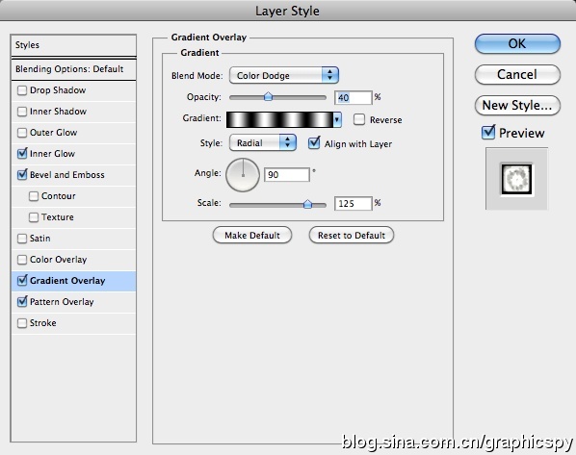Open the Style dropdown set to Radial
The height and width of the screenshot is (455, 576).
tap(262, 142)
